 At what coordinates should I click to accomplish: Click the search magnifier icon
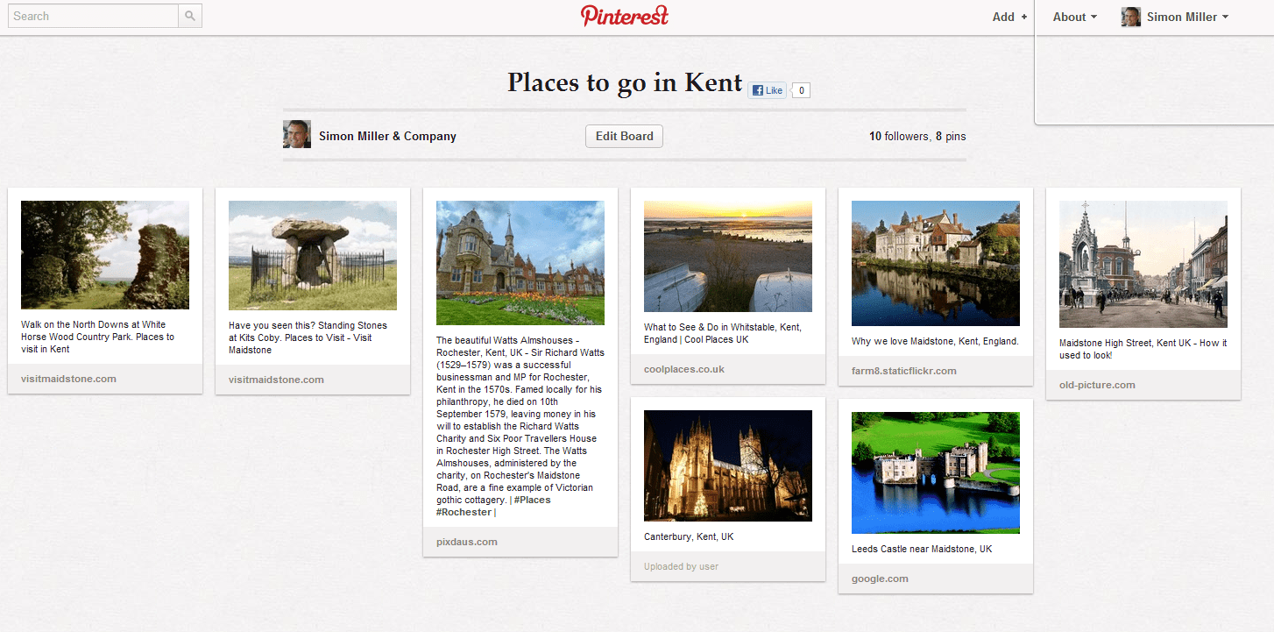pyautogui.click(x=190, y=16)
